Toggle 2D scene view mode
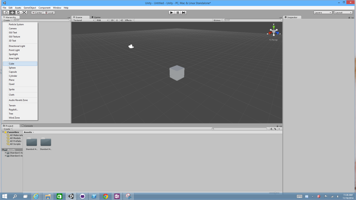 (x=112, y=20)
